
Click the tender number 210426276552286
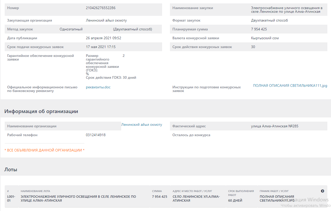click(101, 8)
